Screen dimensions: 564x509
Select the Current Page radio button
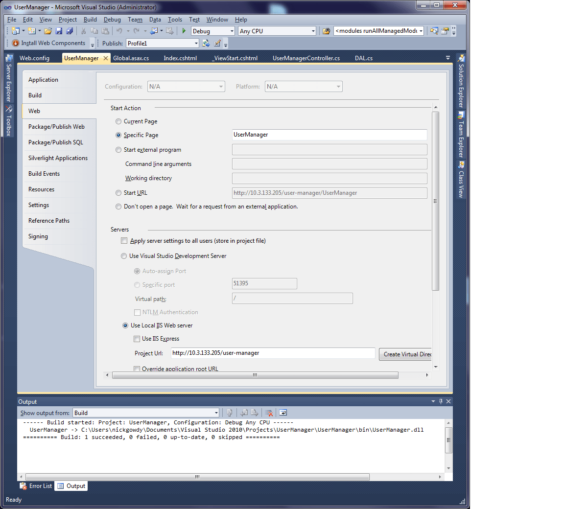[118, 121]
